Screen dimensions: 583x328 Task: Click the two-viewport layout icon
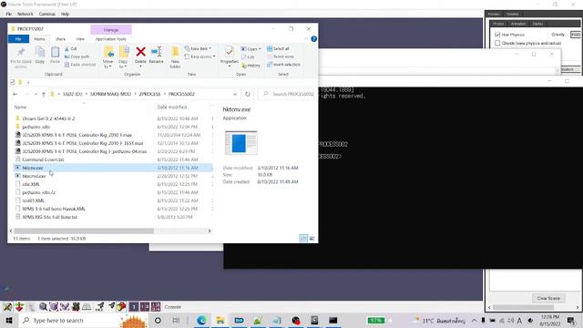(145, 307)
